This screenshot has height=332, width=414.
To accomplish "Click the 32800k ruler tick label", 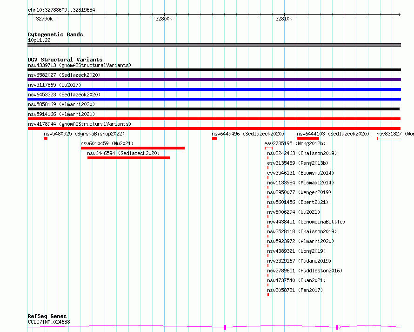I will coord(164,19).
